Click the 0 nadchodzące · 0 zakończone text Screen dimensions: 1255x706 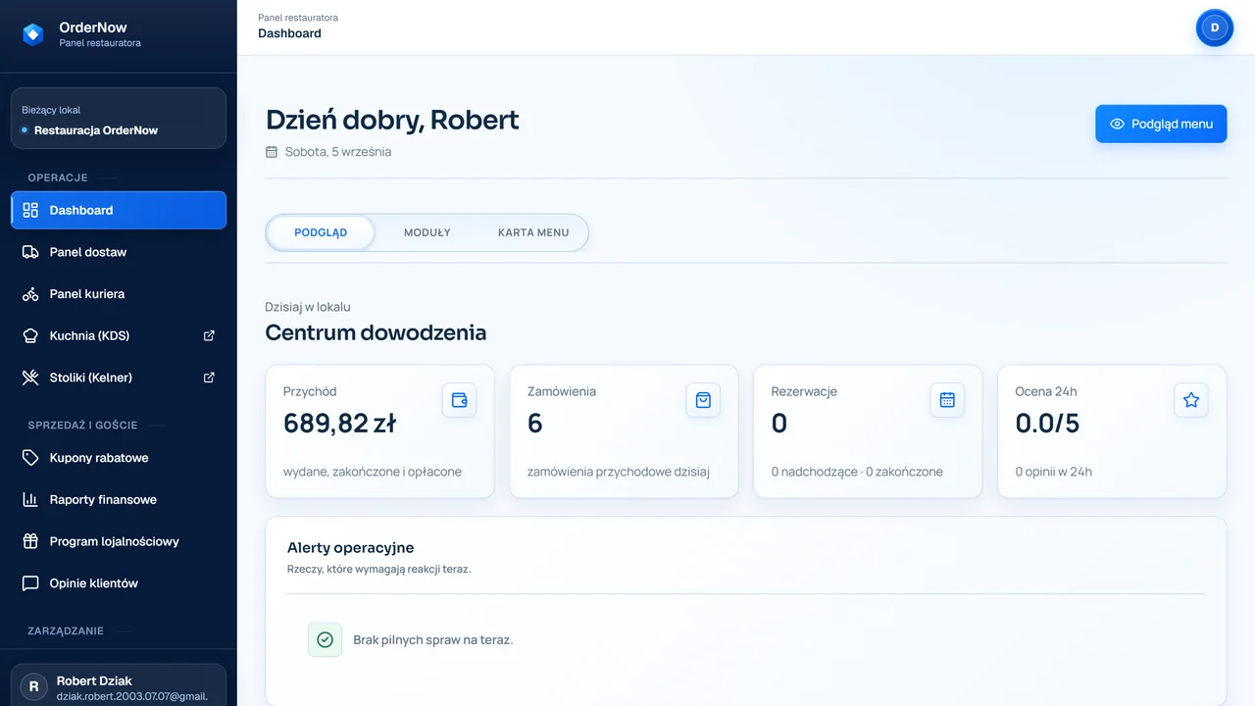[857, 472]
